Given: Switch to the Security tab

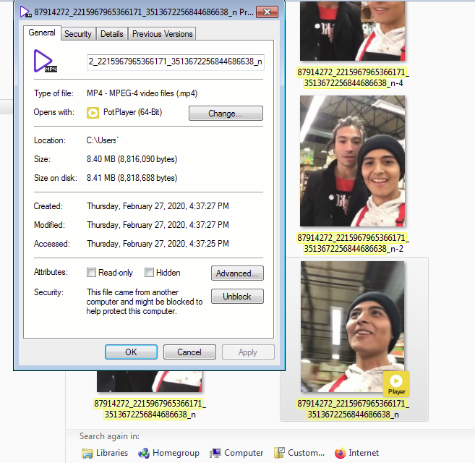Looking at the screenshot, I should 78,34.
